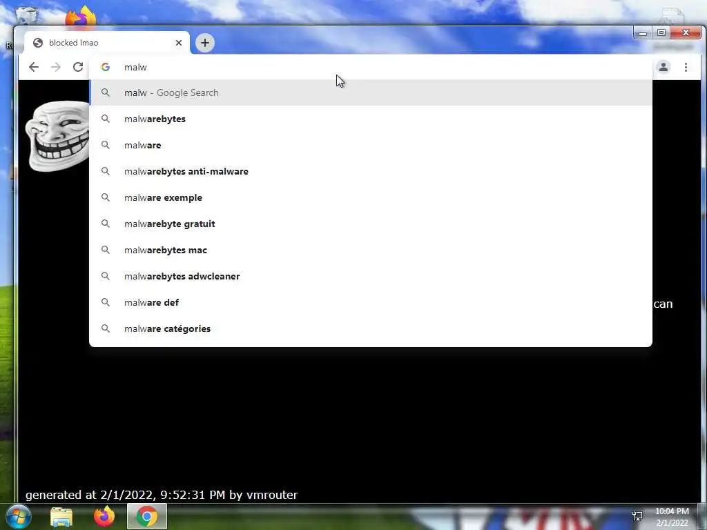Choose 'malwarebytes mac' suggestion
Screen dimensions: 707x530
pos(371,250)
